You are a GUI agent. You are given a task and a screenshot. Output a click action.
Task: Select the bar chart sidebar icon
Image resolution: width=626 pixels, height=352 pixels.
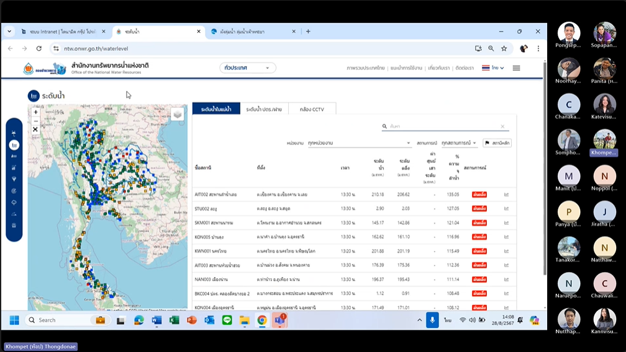14,168
